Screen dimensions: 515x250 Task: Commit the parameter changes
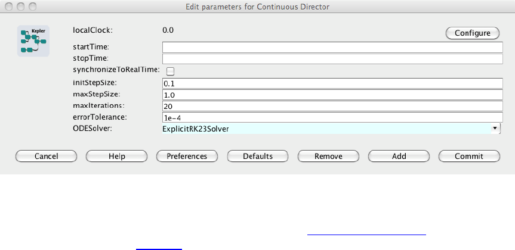[469, 156]
